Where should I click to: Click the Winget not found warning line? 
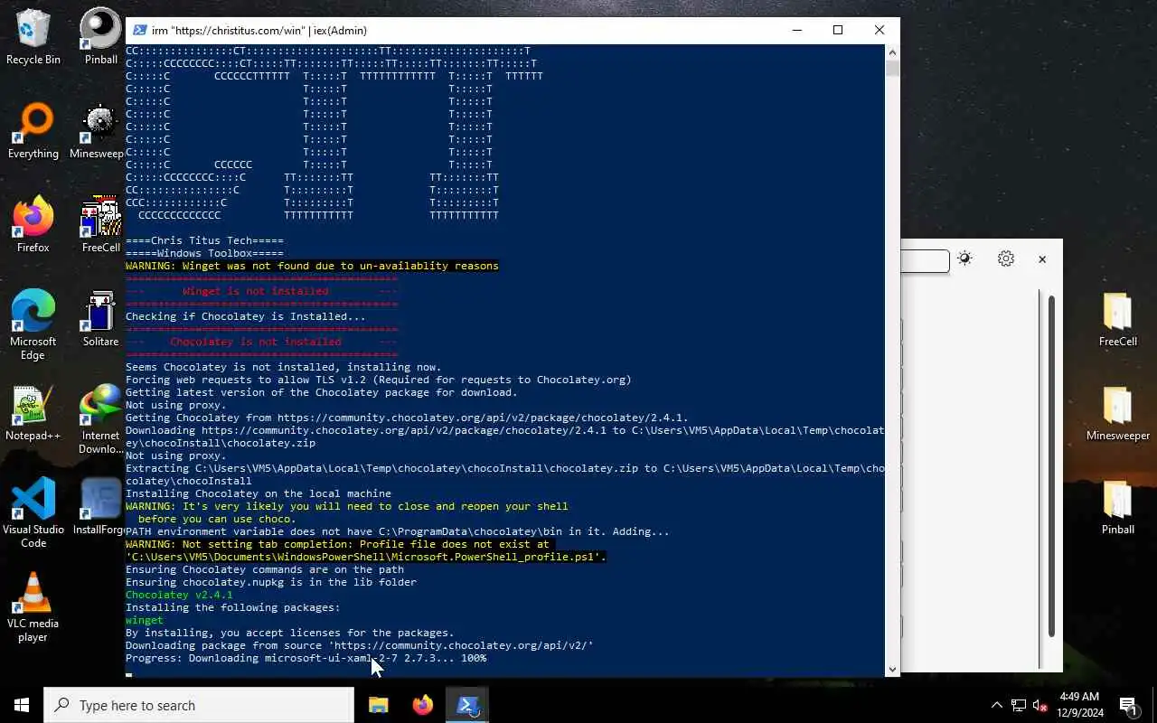pos(312,266)
